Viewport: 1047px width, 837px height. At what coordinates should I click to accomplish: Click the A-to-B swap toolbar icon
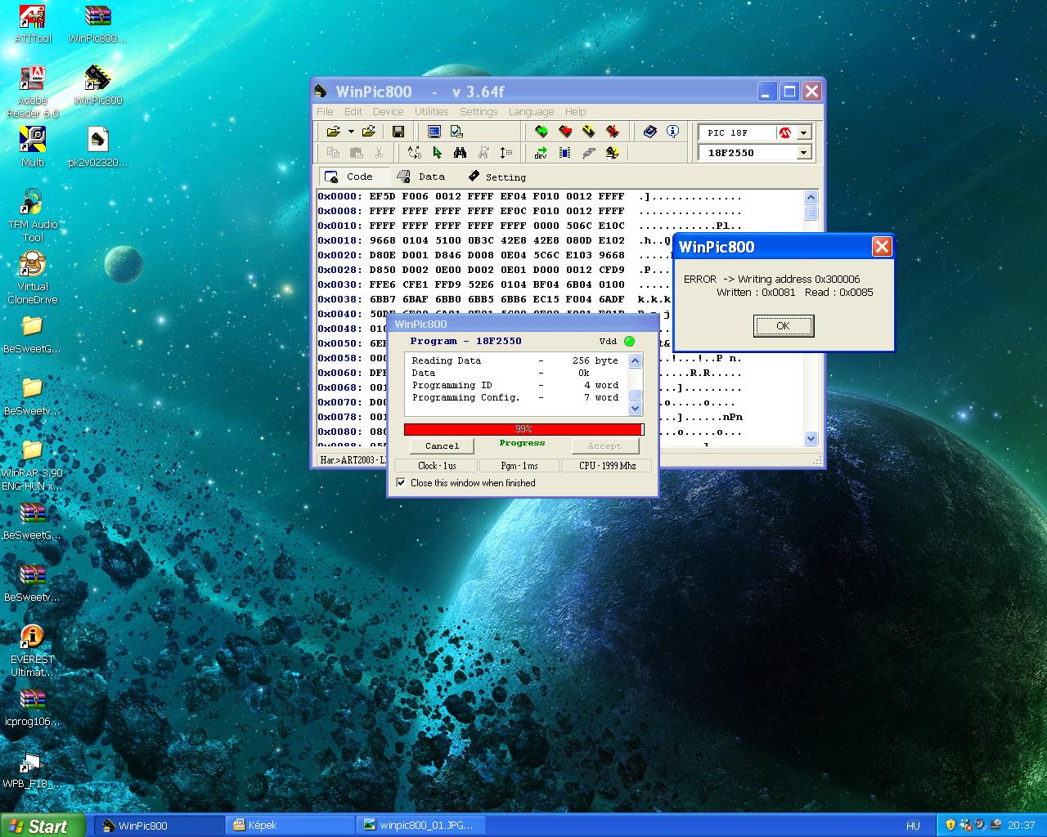click(x=415, y=153)
